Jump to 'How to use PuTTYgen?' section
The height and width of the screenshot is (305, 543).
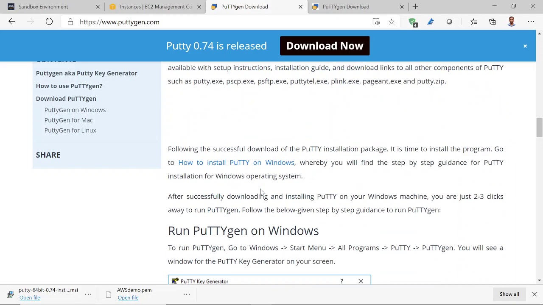pyautogui.click(x=69, y=86)
